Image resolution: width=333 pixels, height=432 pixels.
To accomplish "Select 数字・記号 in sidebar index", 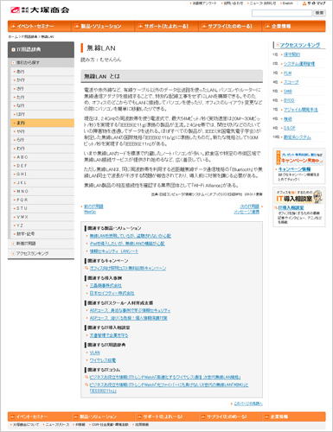I will [x=42, y=234].
